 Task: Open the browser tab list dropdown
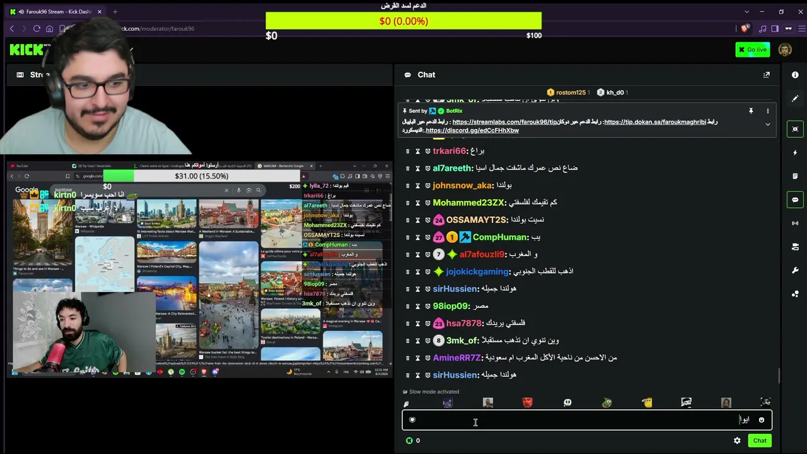point(746,11)
